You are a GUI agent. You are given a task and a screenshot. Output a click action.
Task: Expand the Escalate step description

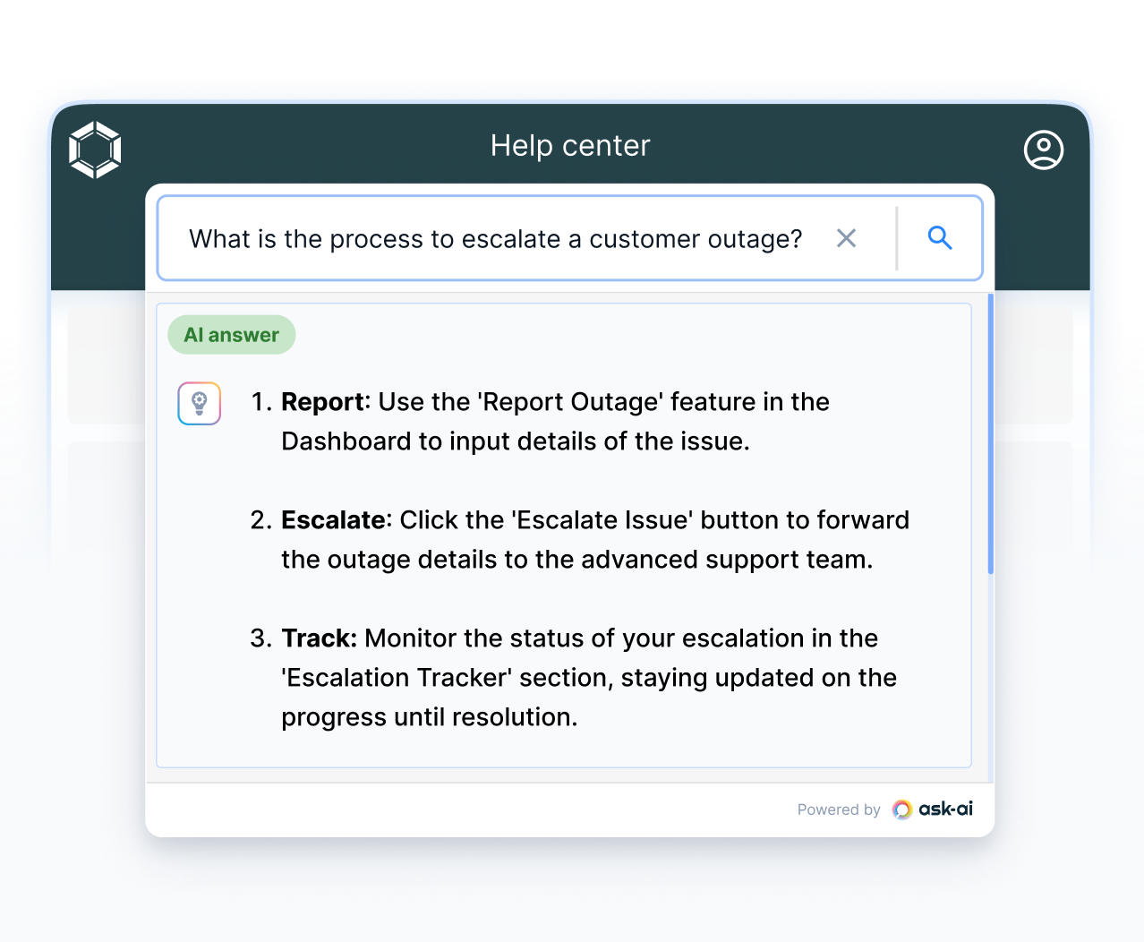595,539
